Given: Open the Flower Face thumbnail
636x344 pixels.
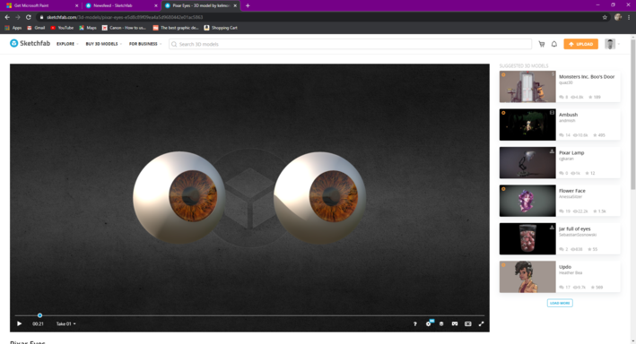Looking at the screenshot, I should point(527,201).
